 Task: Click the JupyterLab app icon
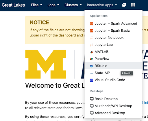(x=91, y=45)
